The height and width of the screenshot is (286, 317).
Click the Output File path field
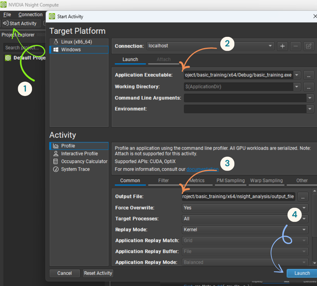(x=239, y=197)
